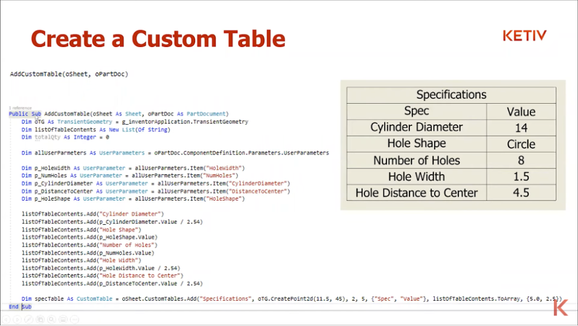The width and height of the screenshot is (578, 326).
Task: Click the red K logo in corner
Action: (x=561, y=307)
